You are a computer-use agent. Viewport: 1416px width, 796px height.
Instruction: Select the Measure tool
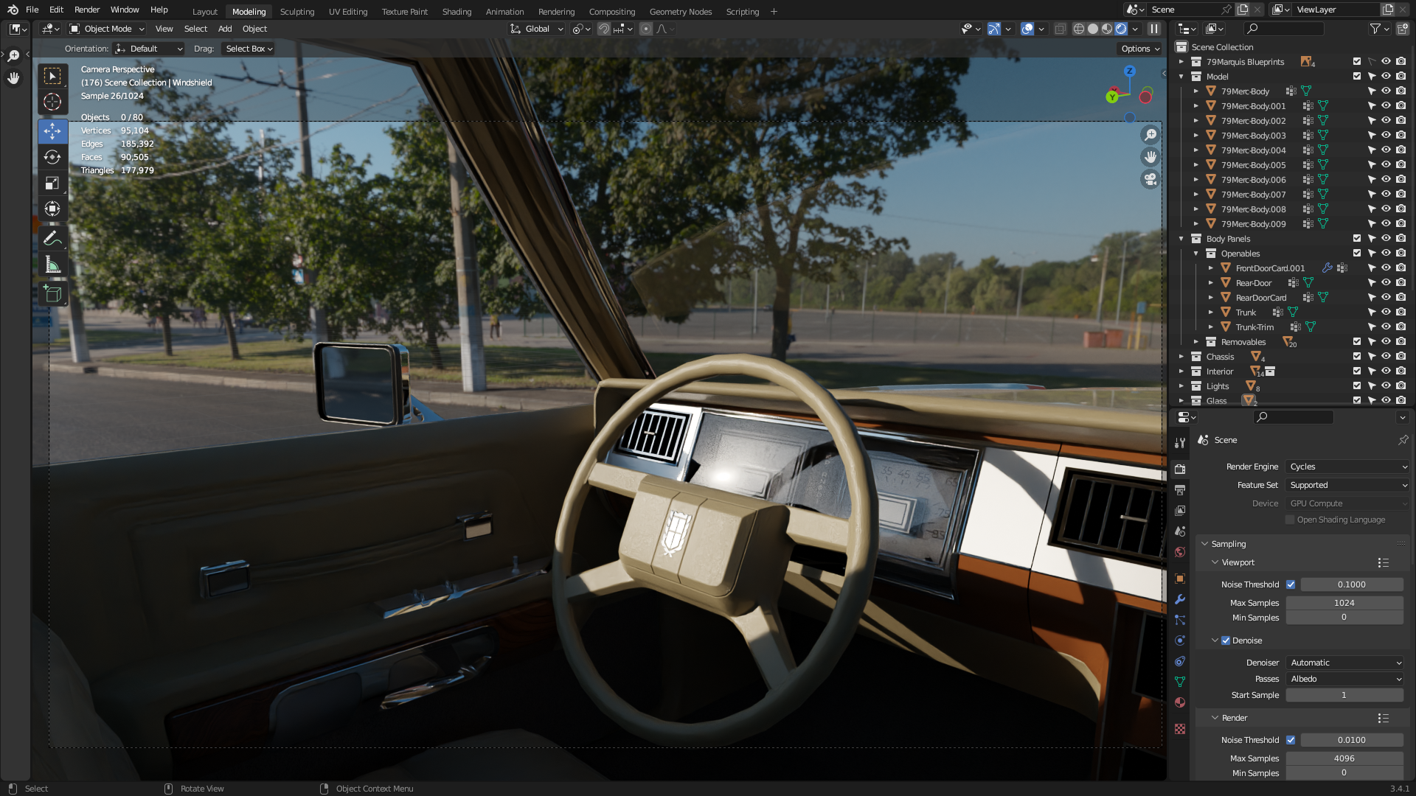(52, 265)
